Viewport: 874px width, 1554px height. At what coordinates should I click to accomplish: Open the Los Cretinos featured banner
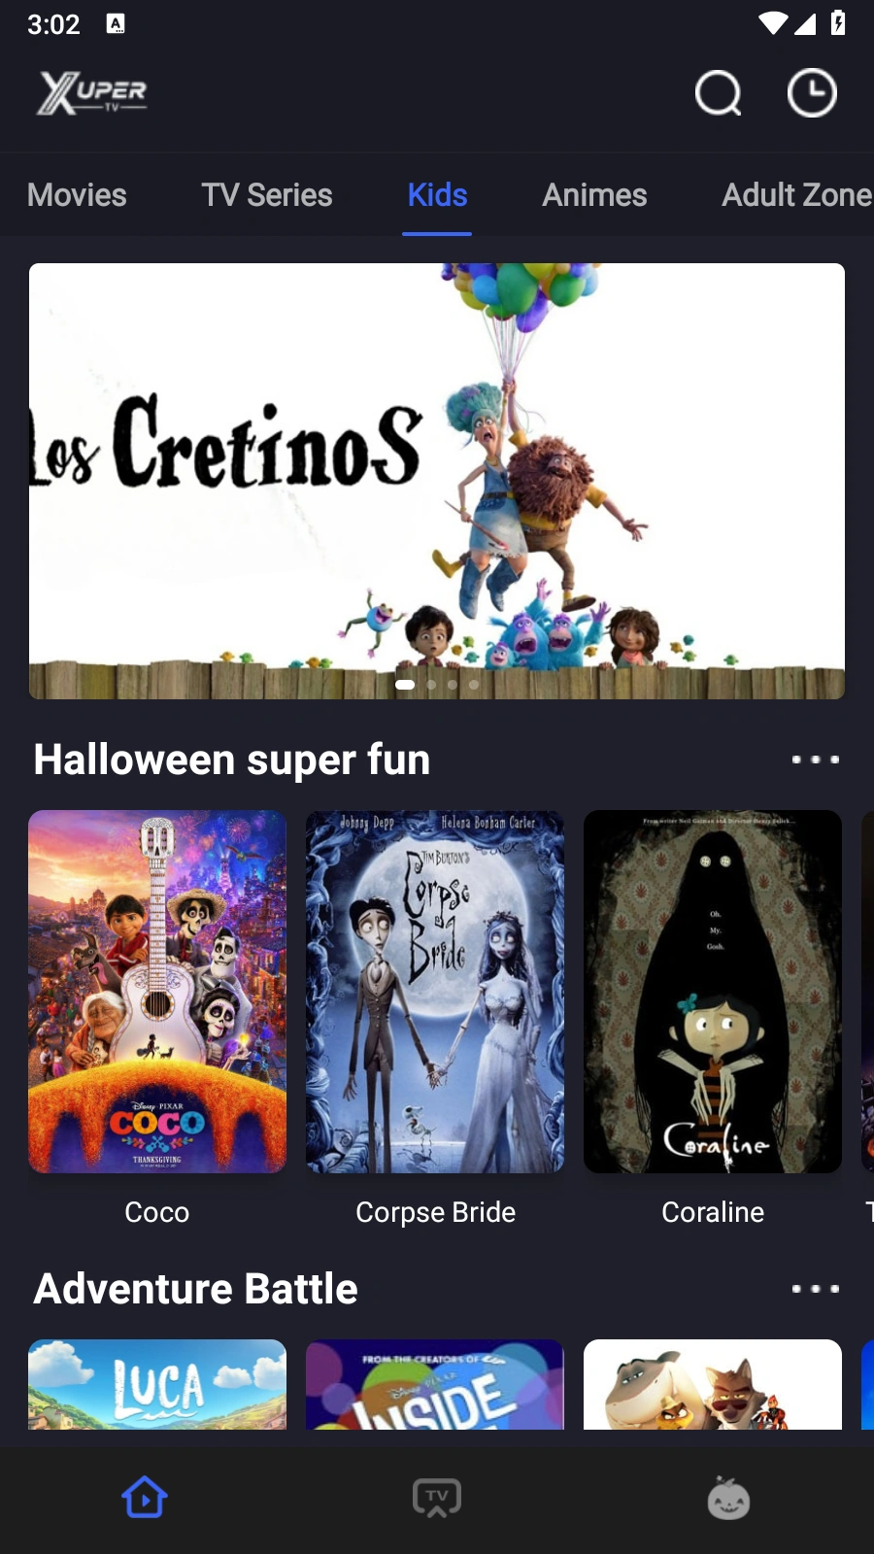tap(437, 481)
